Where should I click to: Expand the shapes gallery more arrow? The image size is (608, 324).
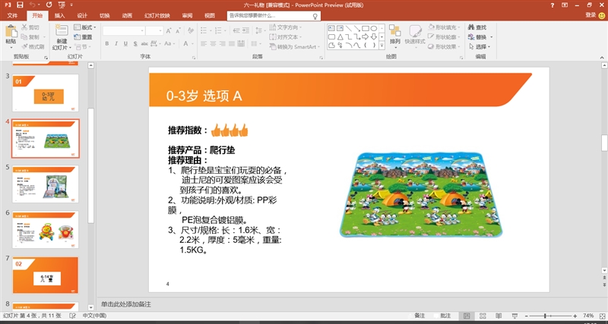(x=382, y=46)
